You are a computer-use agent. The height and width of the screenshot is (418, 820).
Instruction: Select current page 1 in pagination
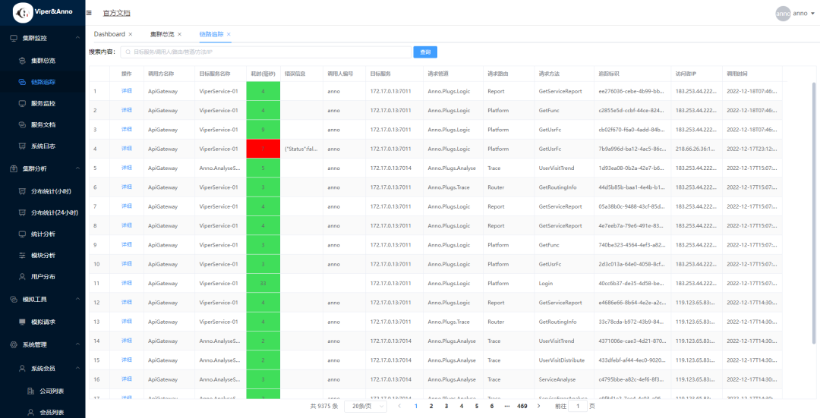click(x=416, y=406)
